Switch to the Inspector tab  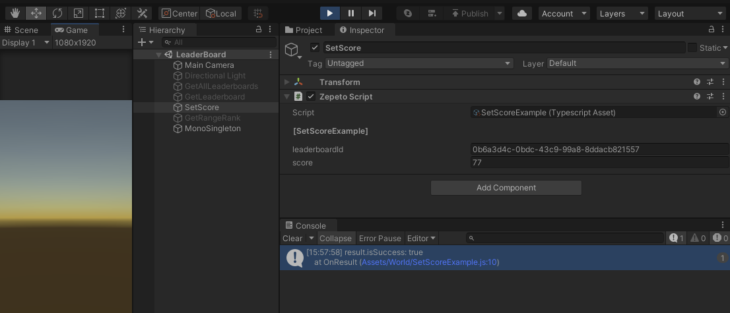(364, 30)
